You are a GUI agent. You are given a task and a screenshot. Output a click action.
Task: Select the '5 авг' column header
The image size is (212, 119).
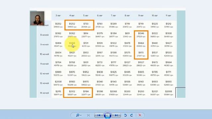click(x=86, y=16)
